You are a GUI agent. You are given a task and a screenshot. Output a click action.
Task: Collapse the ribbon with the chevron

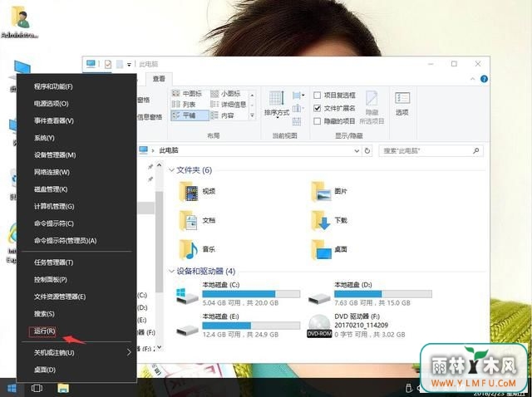473,79
